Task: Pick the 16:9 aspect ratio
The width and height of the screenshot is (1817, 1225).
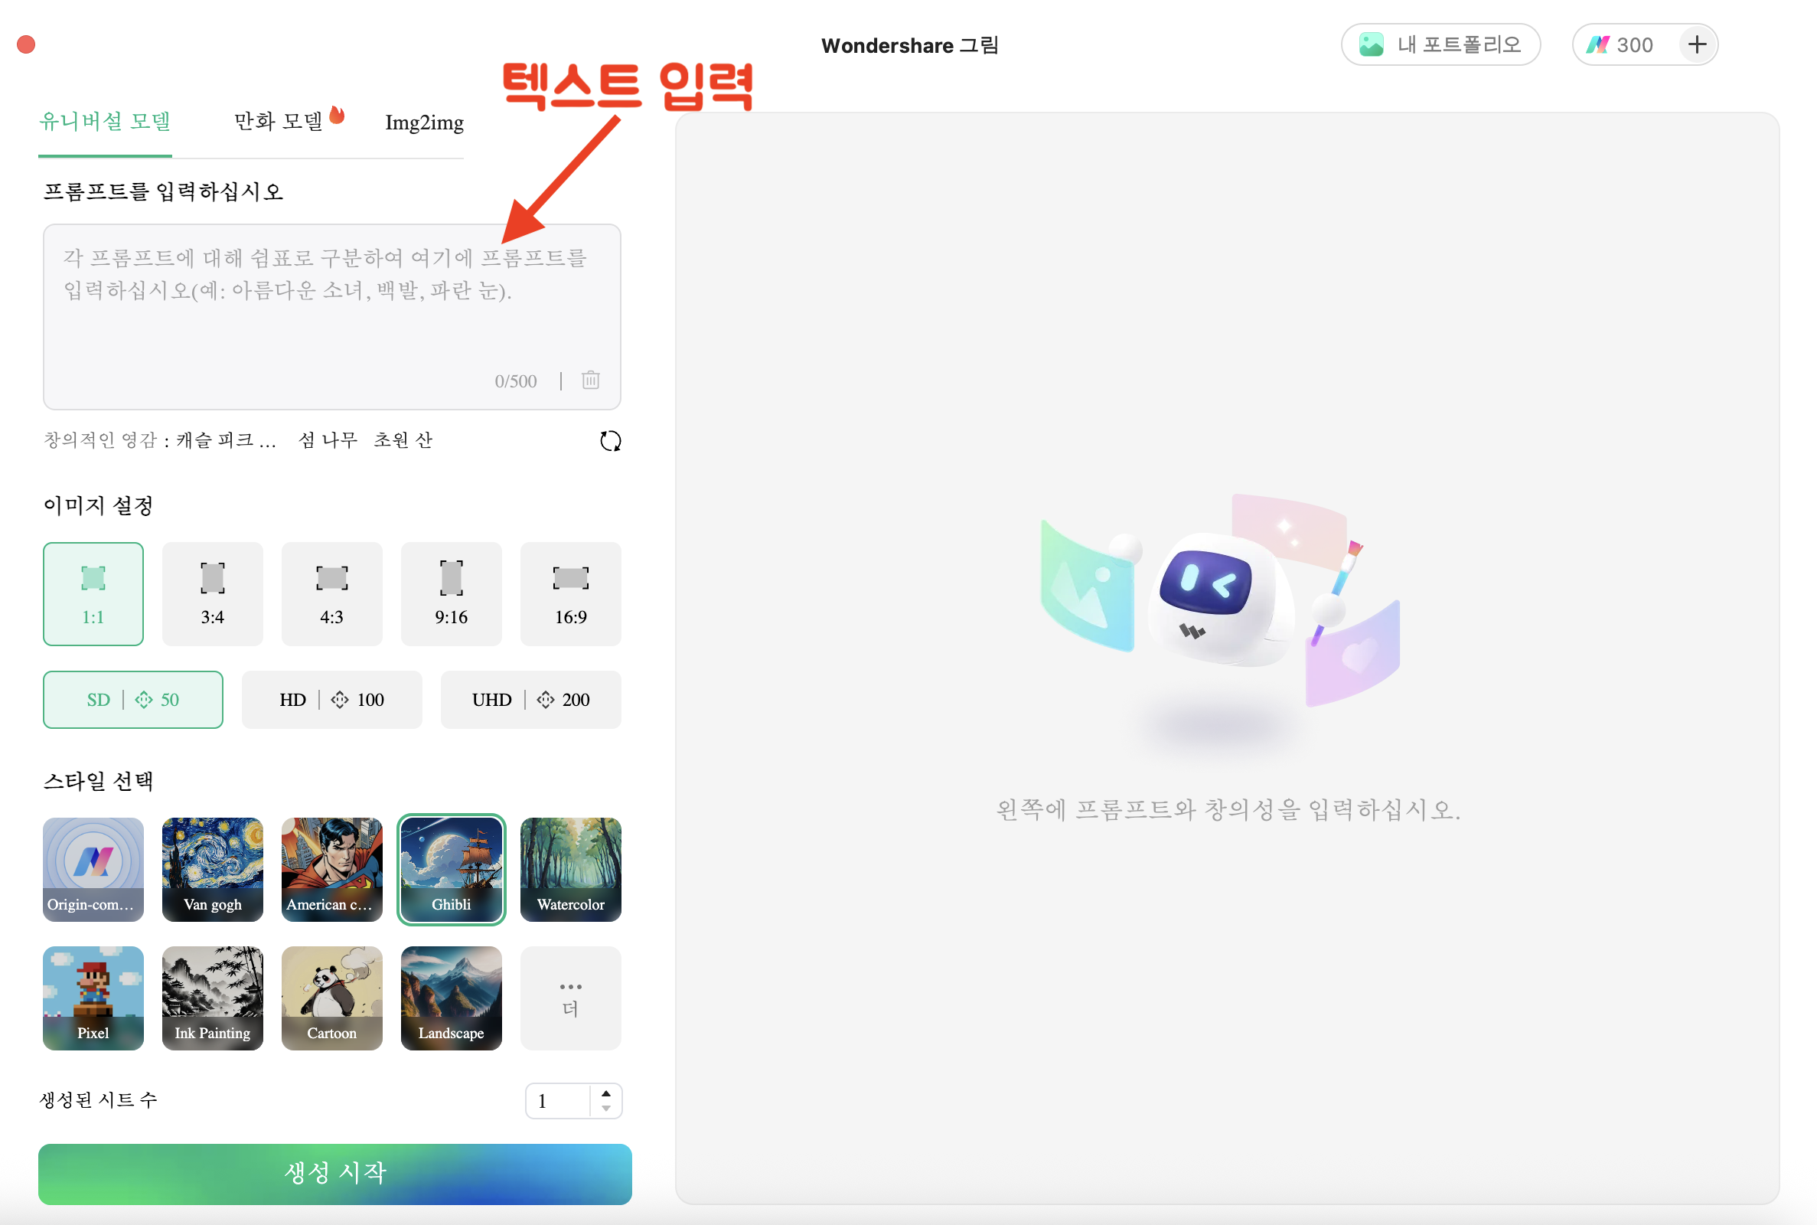Action: click(x=571, y=594)
